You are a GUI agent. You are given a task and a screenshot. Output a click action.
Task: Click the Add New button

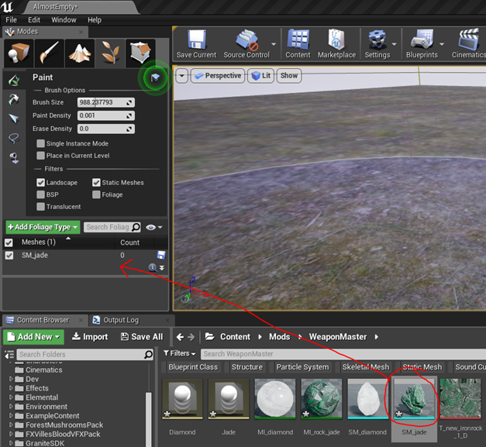click(x=33, y=337)
